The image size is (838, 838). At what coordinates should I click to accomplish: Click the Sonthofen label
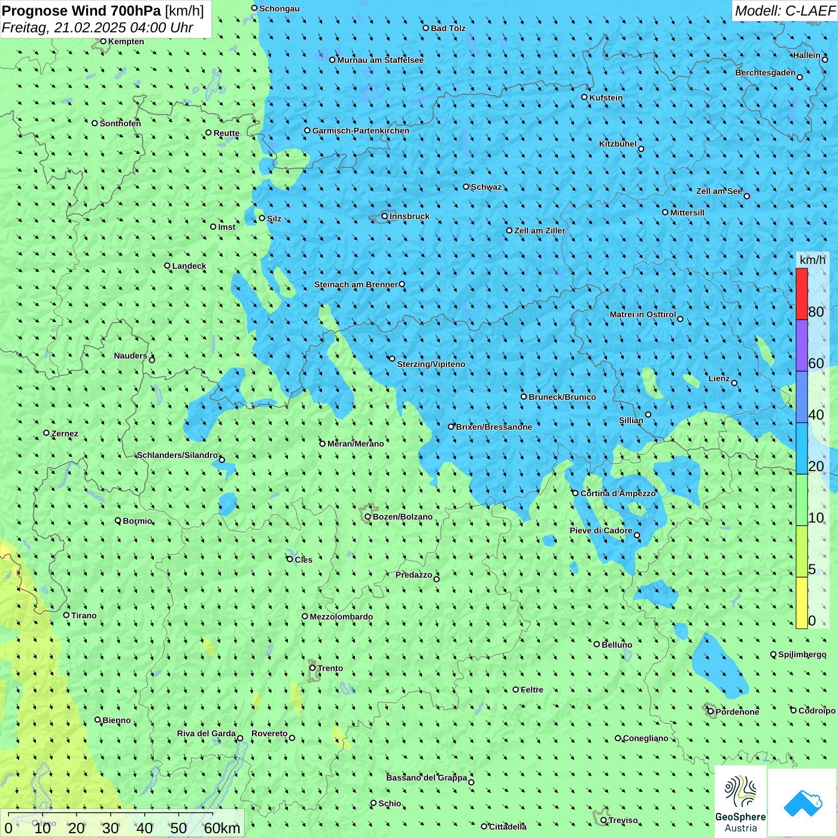point(120,123)
